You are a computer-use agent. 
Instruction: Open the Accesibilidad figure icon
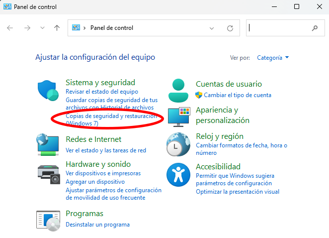pos(178,174)
